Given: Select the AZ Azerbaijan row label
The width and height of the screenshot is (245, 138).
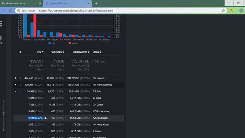Looking at the screenshot, I should pos(100,118).
